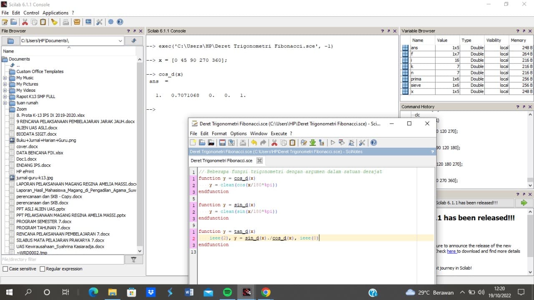Viewport: 534px width, 300px height.
Task: Redo edit in SciNotes toolbar
Action: [263, 143]
